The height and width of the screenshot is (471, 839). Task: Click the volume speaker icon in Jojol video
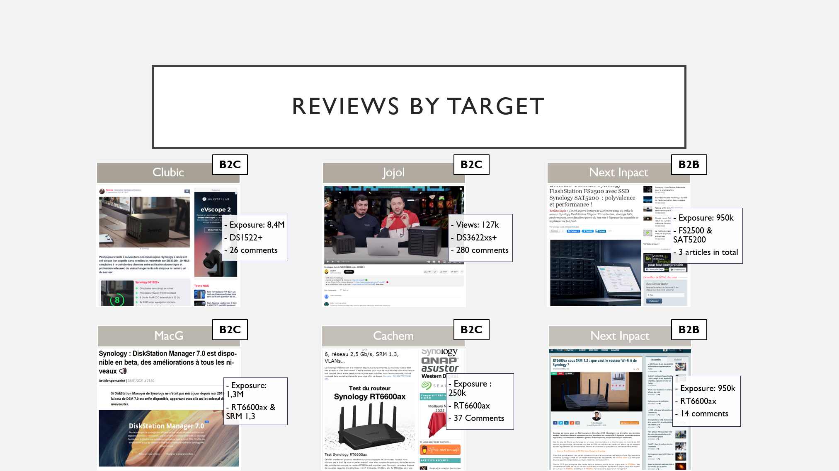click(x=338, y=262)
